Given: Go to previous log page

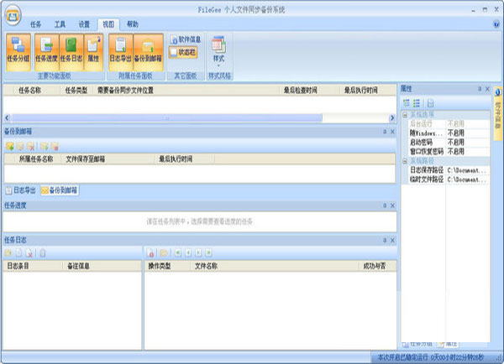Looking at the screenshot, I should point(188,253).
